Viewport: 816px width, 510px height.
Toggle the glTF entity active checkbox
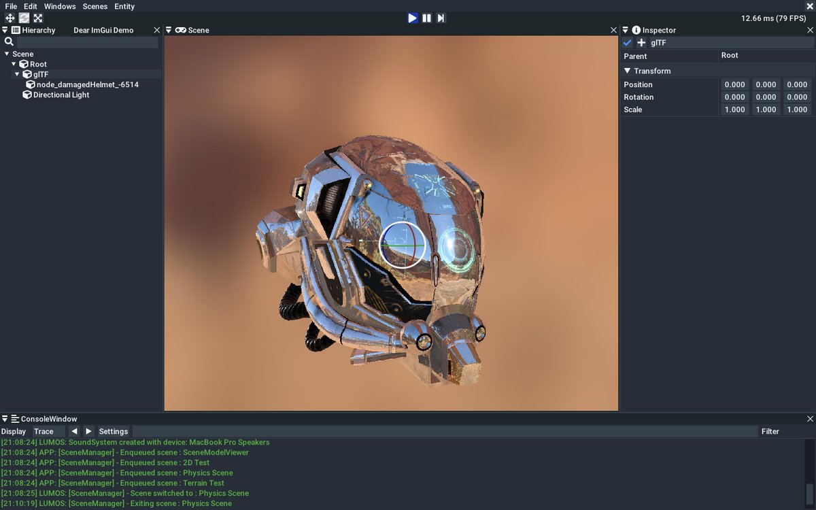(628, 42)
